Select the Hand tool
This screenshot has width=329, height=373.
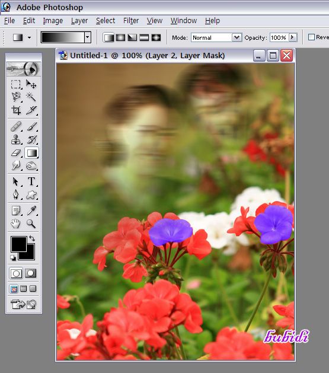click(x=16, y=224)
